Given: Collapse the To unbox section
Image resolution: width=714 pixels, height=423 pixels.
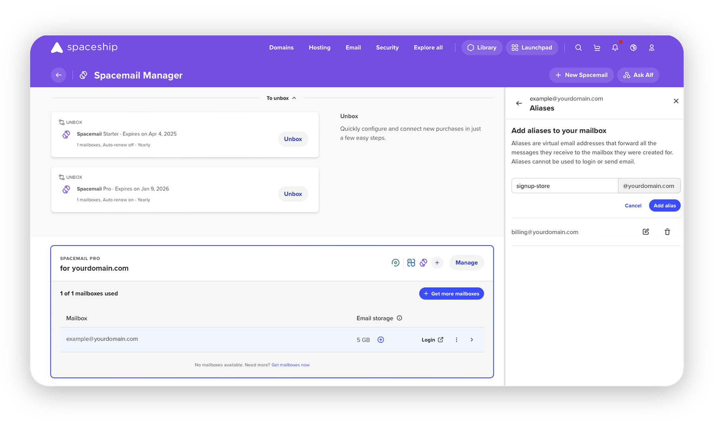Looking at the screenshot, I should (294, 98).
